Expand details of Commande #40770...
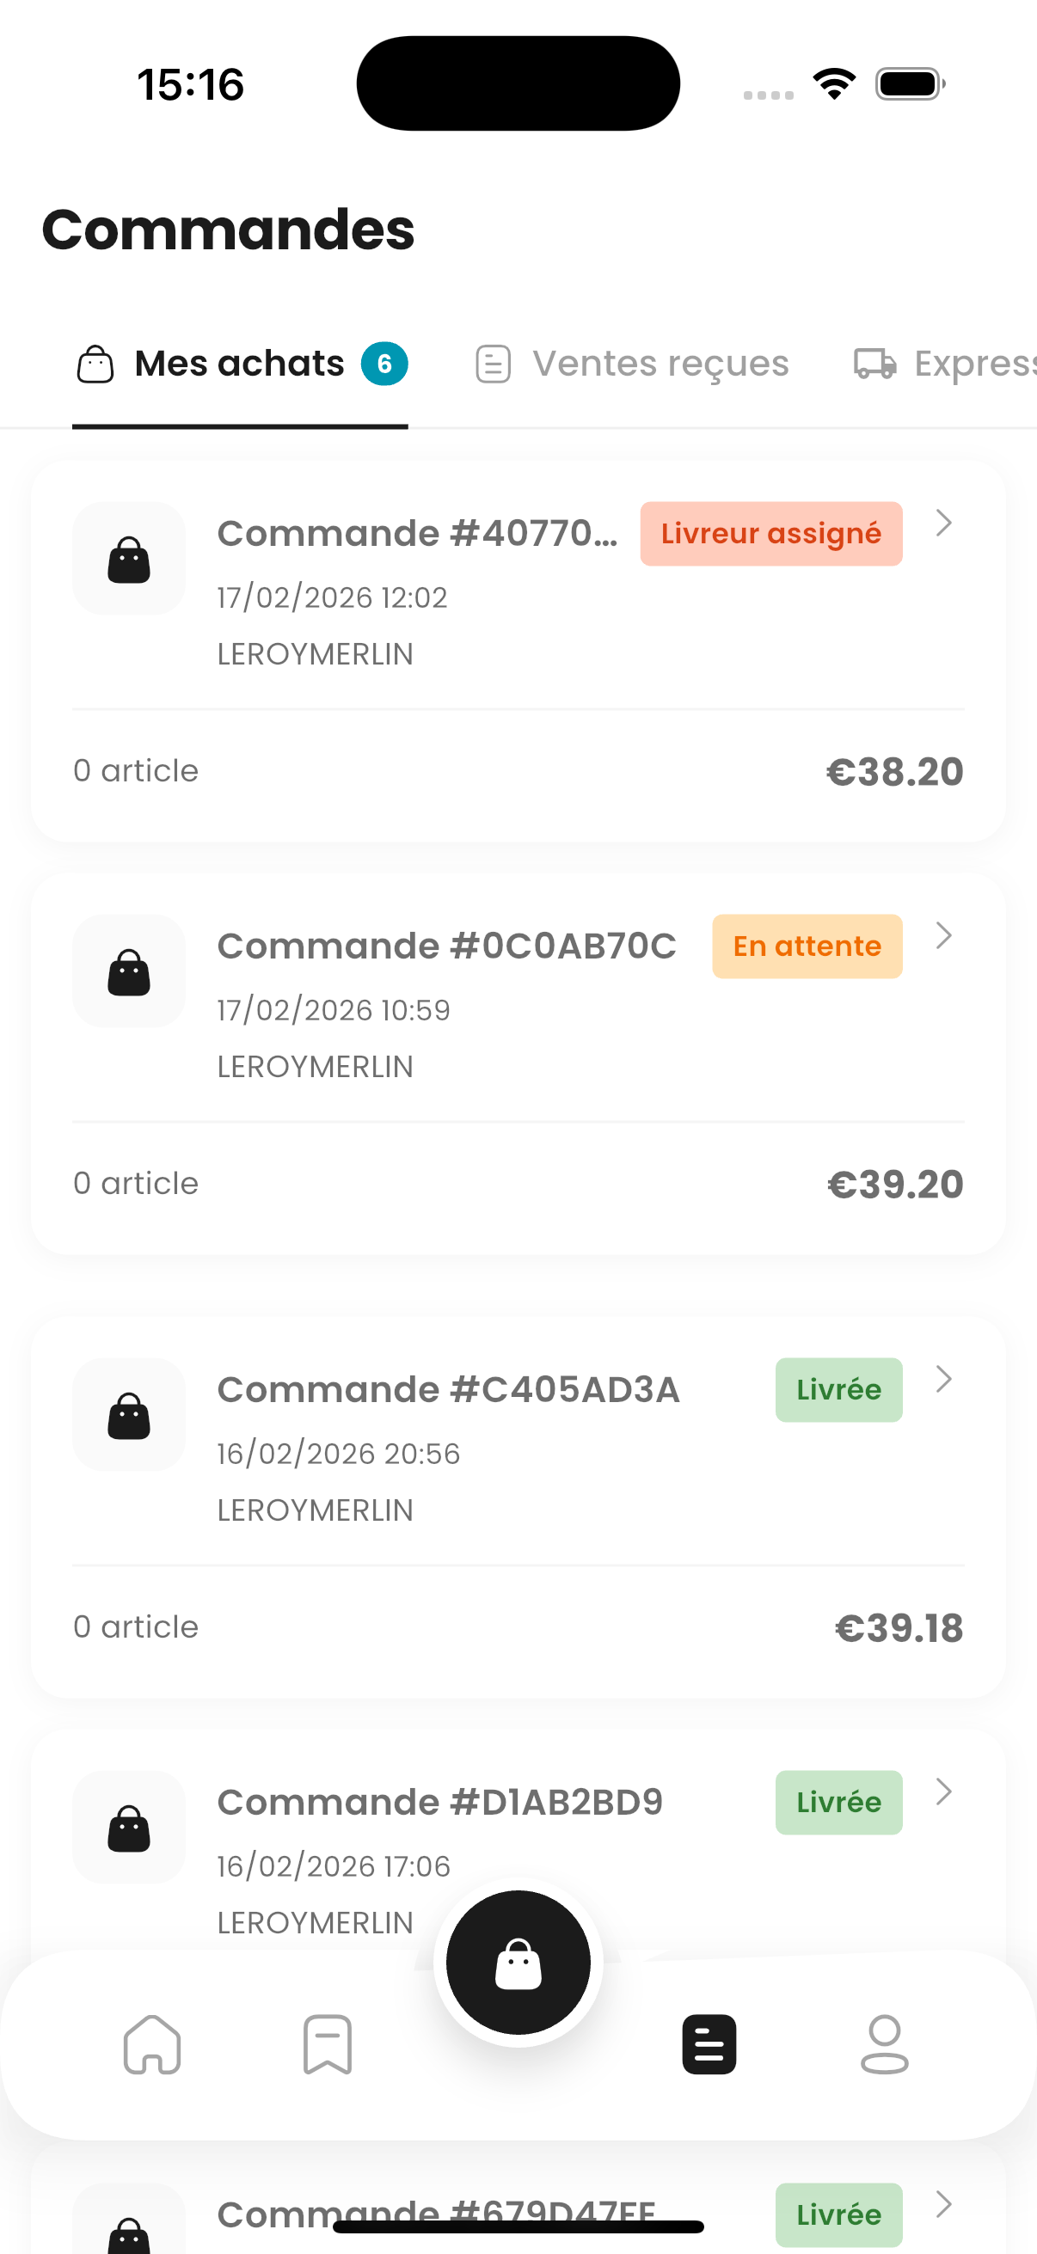The width and height of the screenshot is (1037, 2254). click(944, 523)
